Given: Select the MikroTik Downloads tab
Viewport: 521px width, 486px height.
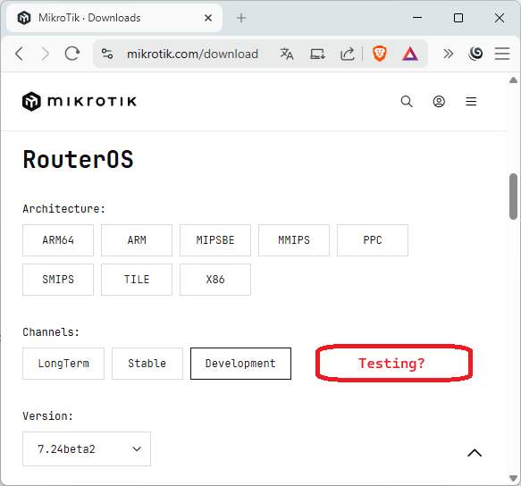Looking at the screenshot, I should (x=114, y=18).
